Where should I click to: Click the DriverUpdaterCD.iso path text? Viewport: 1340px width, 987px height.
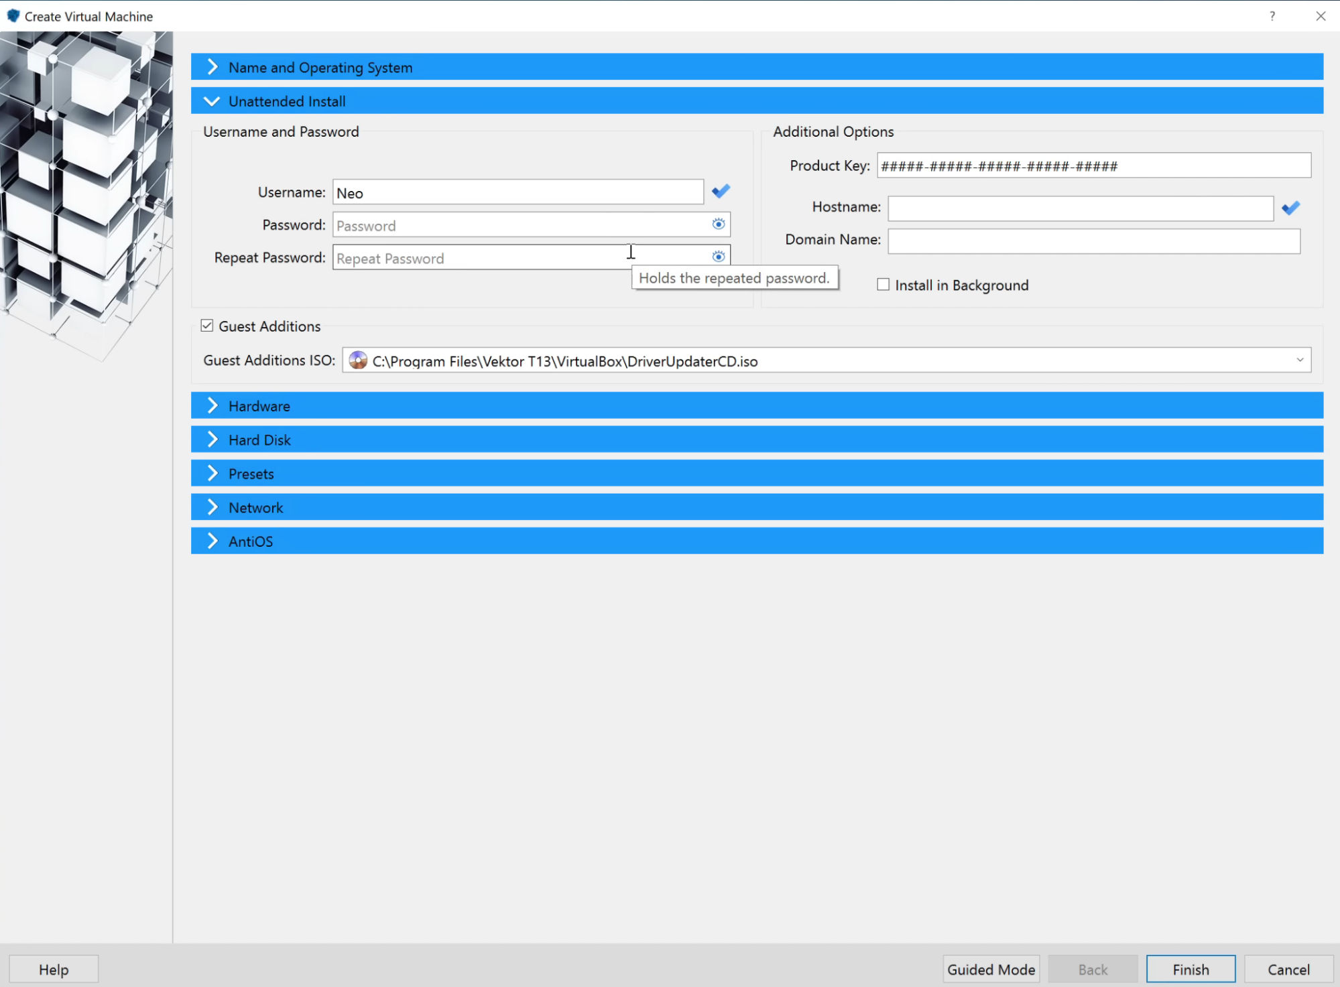coord(565,361)
